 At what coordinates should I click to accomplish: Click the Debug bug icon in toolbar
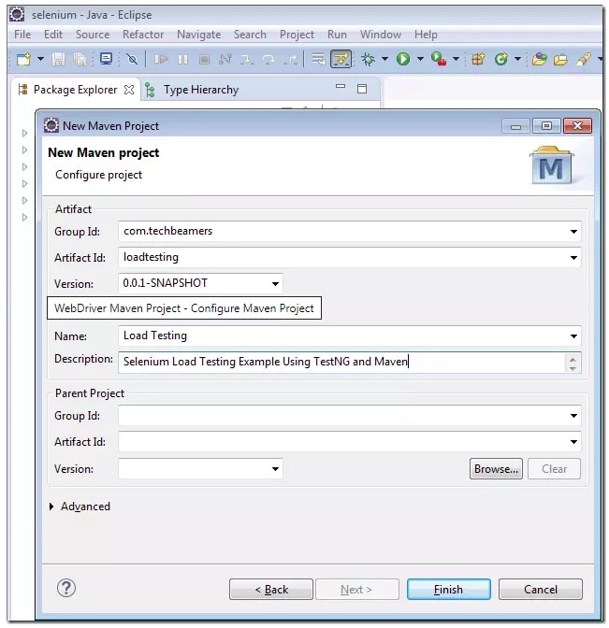pyautogui.click(x=369, y=59)
